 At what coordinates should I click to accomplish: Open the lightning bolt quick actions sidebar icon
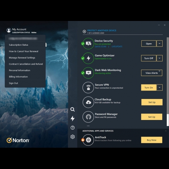pos(73,118)
